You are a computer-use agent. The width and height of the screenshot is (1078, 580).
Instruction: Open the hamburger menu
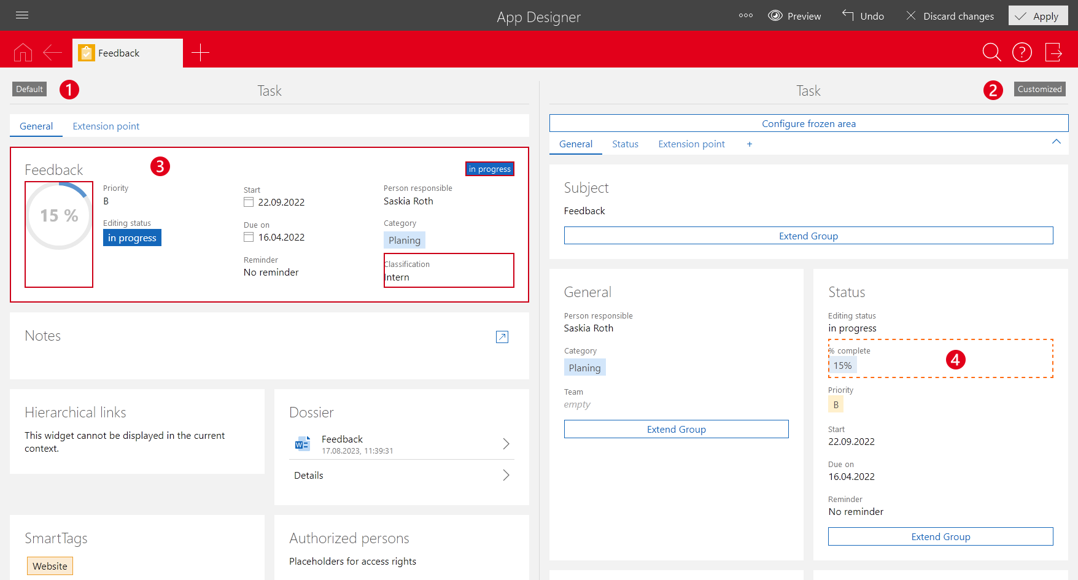click(x=22, y=15)
